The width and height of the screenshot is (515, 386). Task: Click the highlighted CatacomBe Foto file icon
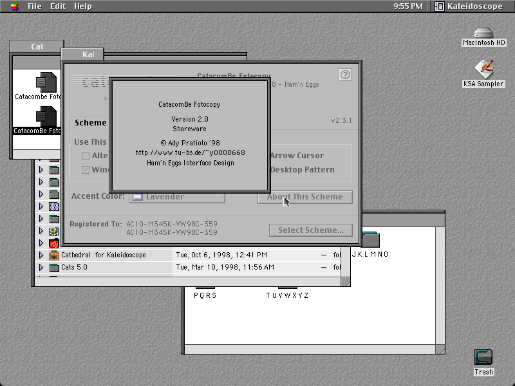(46, 116)
